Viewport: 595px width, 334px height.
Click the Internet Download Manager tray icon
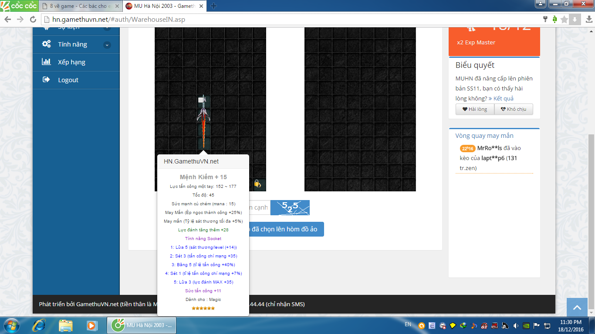pos(463,325)
